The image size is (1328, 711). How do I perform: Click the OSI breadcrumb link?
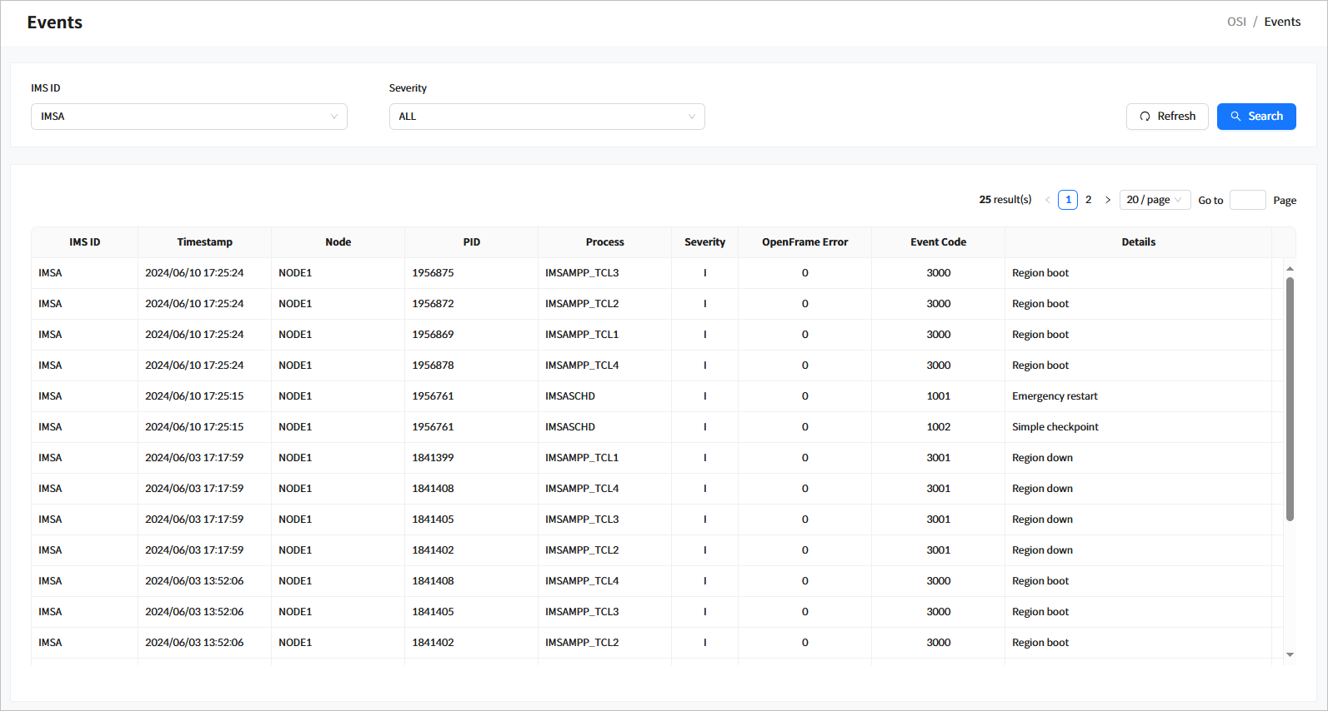pyautogui.click(x=1236, y=22)
